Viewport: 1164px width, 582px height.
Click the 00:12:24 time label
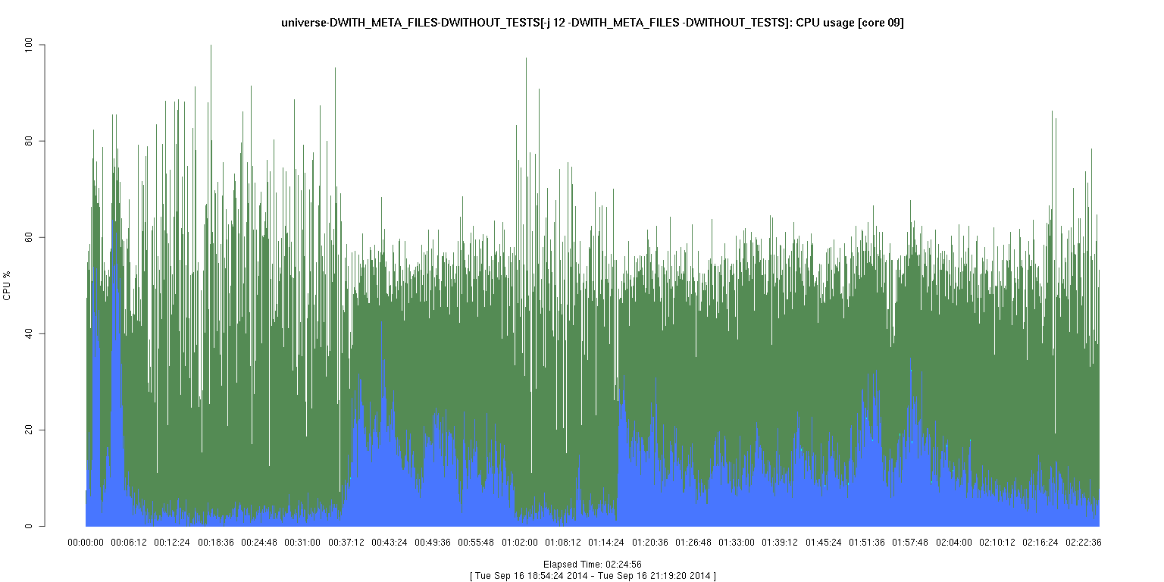(x=172, y=543)
